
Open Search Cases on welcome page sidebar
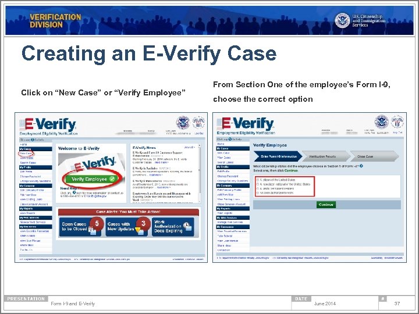[28, 163]
